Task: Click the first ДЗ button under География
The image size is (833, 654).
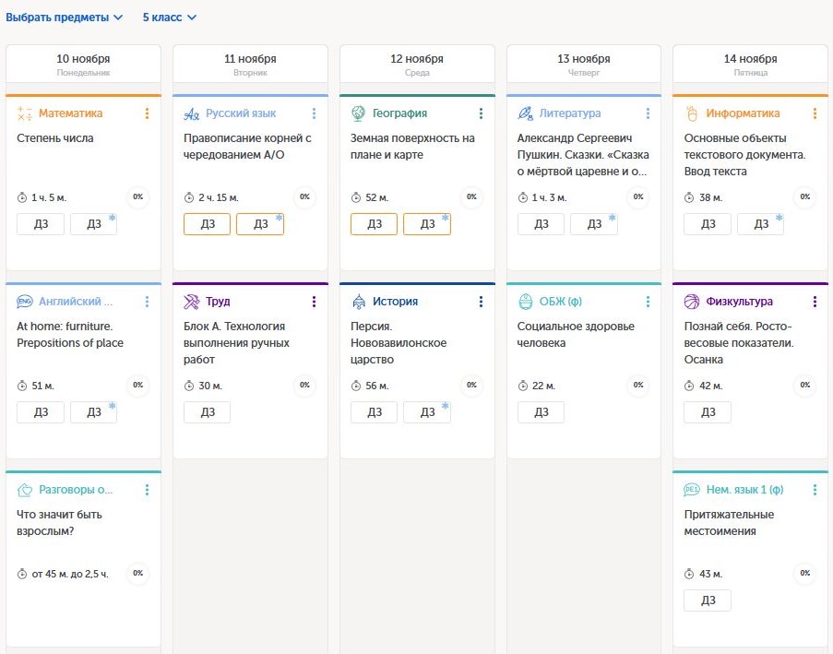Action: (374, 224)
